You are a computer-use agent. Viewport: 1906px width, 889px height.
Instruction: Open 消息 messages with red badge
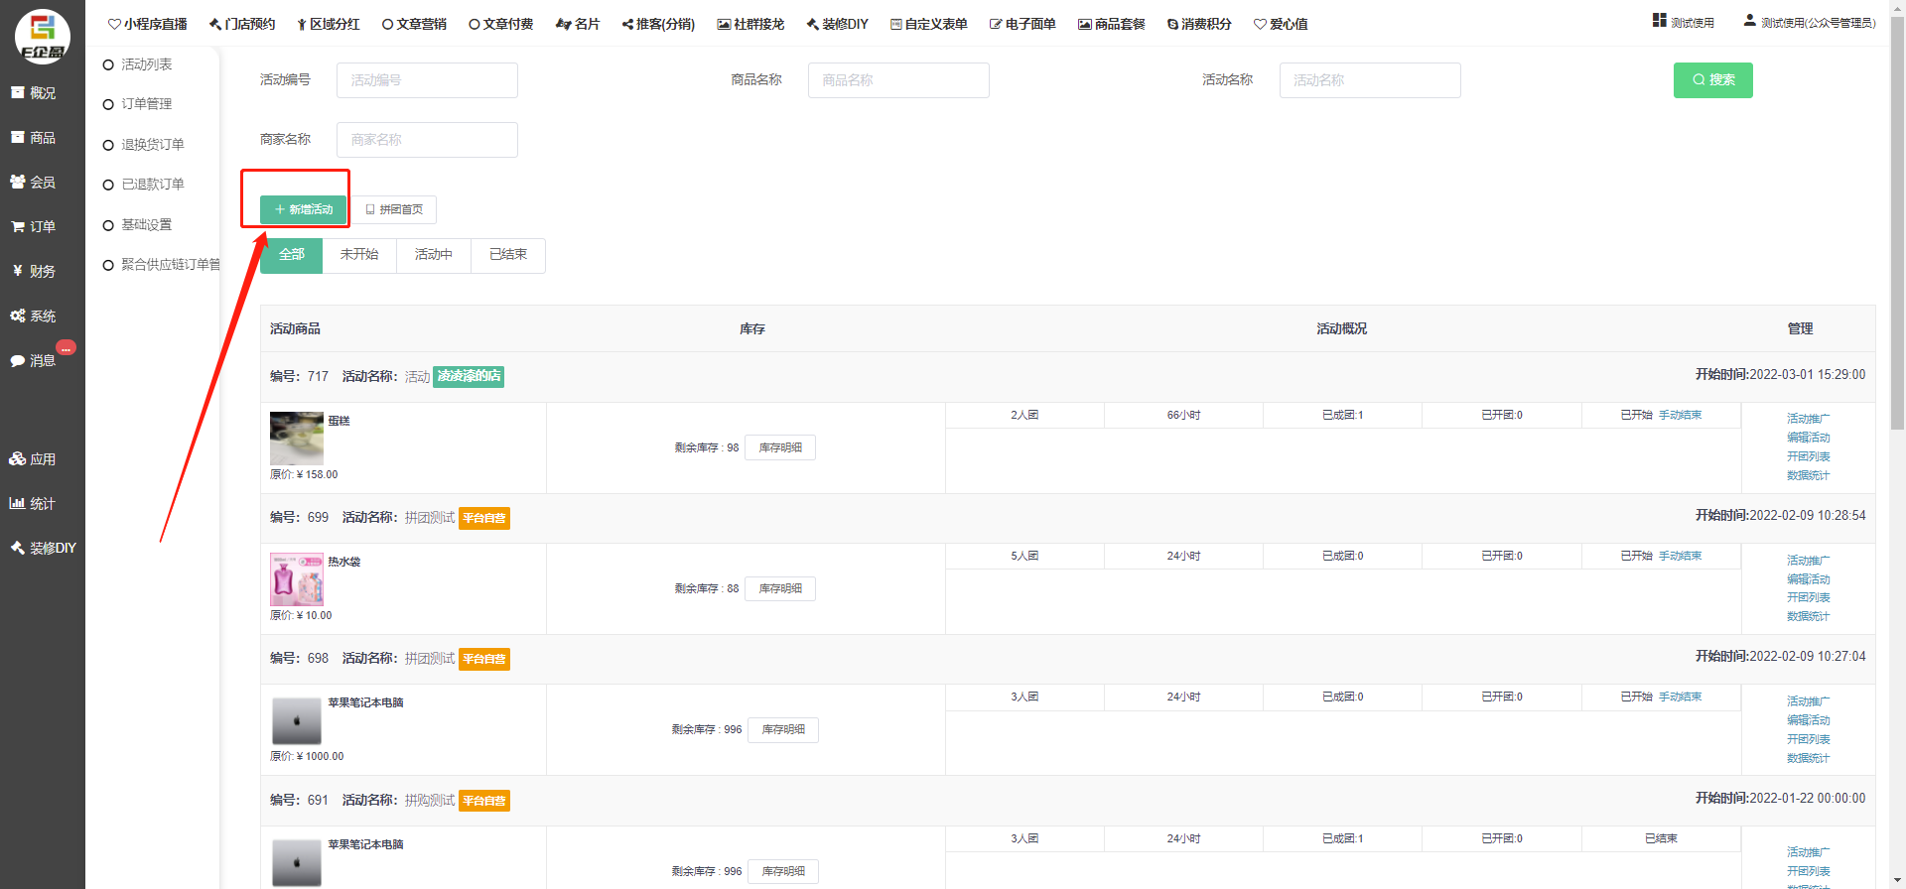coord(34,361)
